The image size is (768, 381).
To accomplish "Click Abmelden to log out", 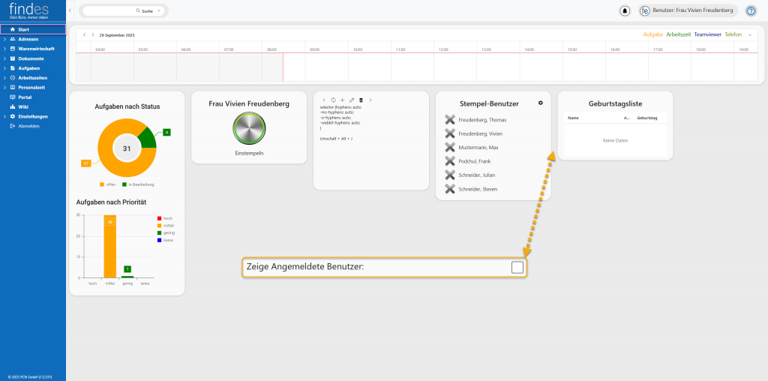I will pos(28,126).
